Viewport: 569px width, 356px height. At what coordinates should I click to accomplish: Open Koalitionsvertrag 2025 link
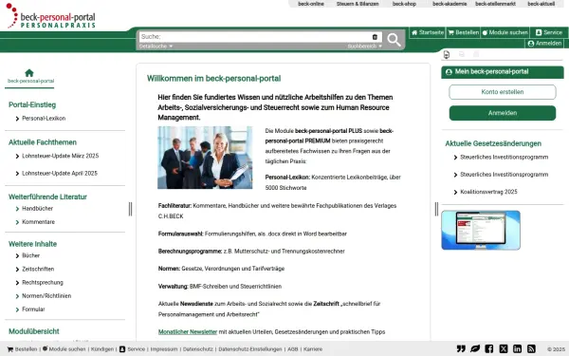click(488, 192)
